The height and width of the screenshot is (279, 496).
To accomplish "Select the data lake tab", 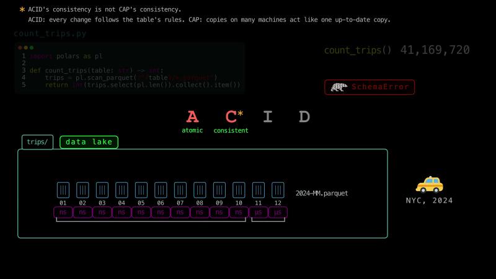I will [x=89, y=142].
